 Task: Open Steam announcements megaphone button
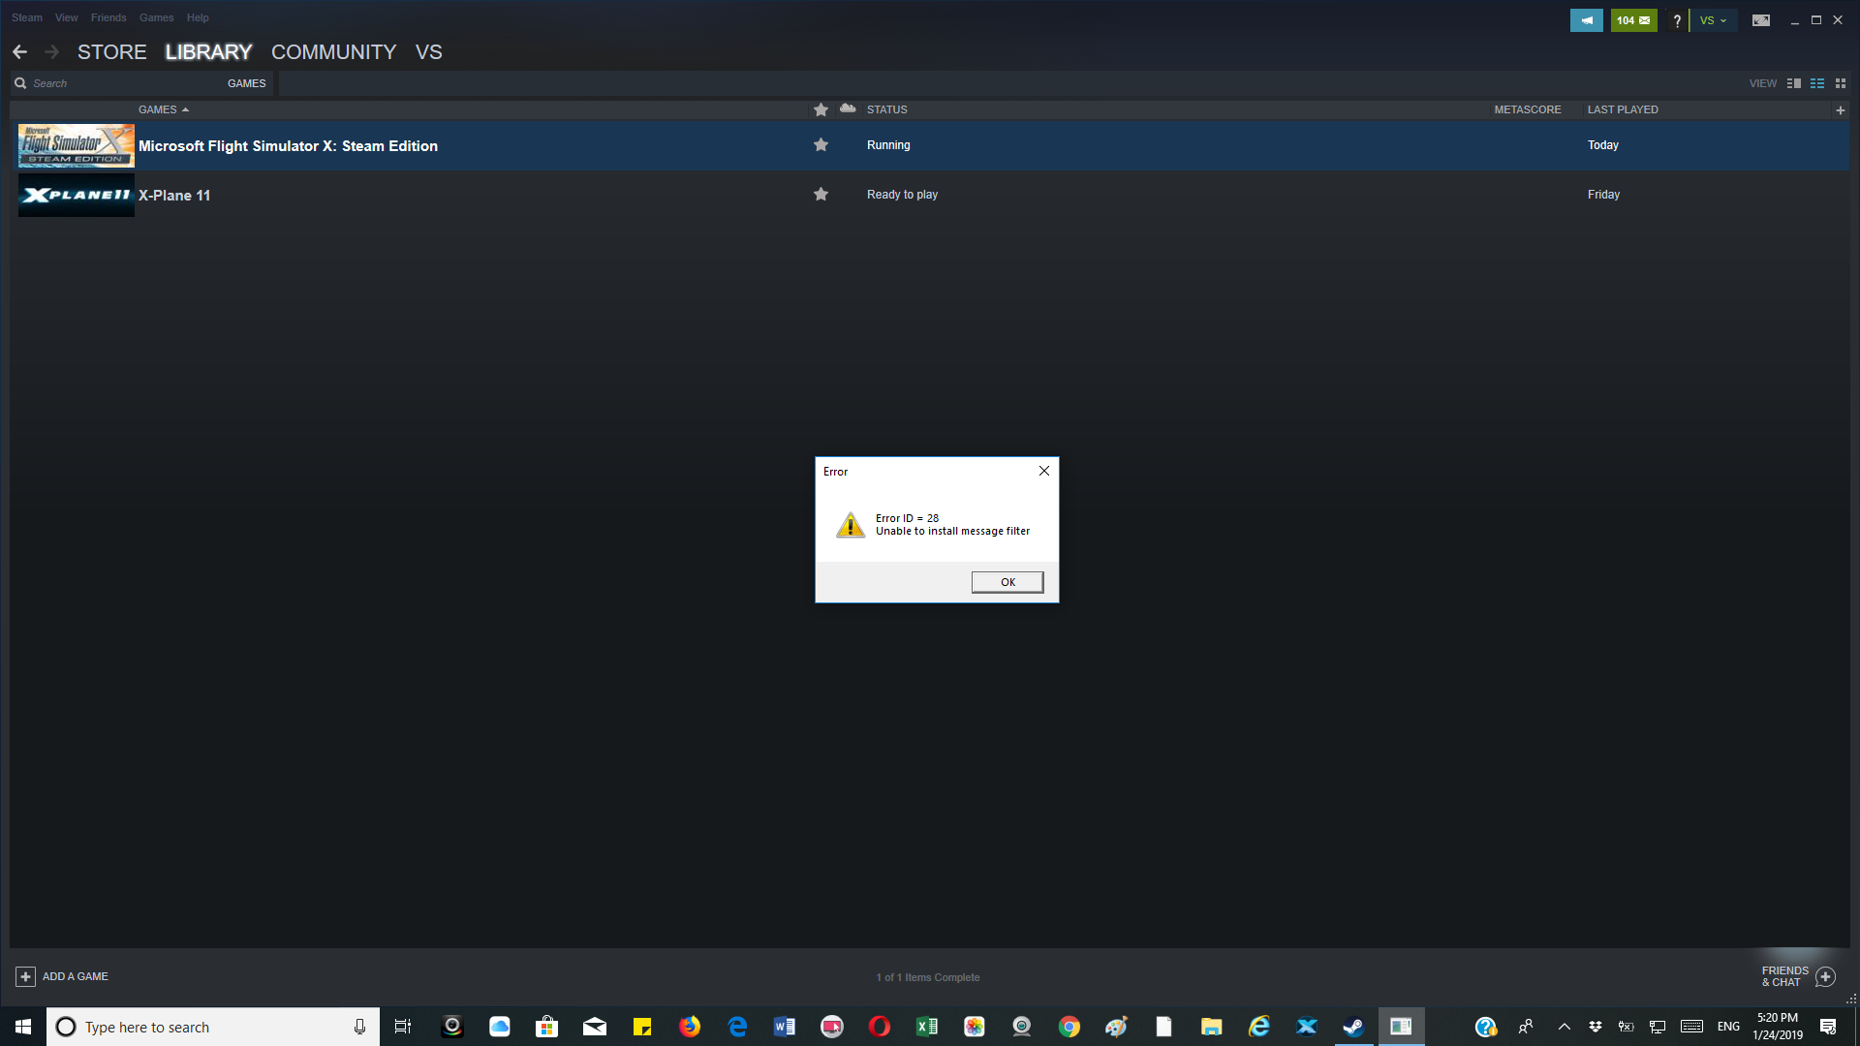coord(1586,20)
